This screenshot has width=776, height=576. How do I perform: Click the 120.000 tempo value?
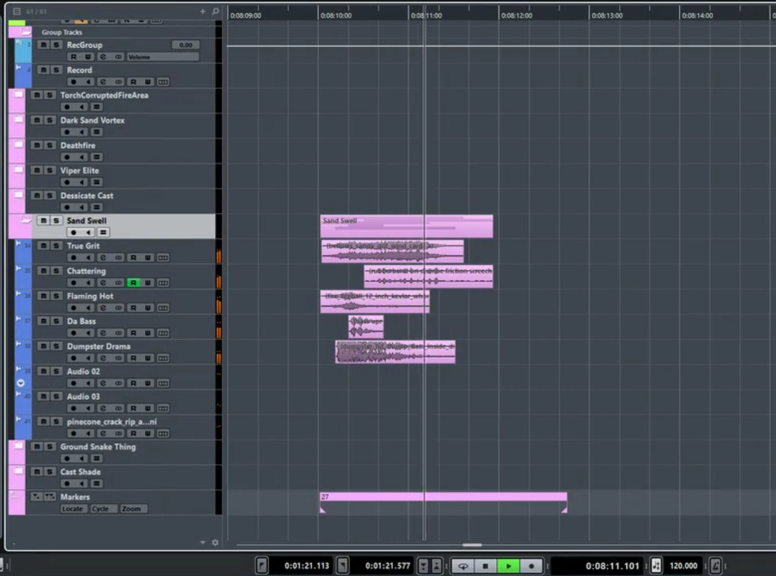click(x=684, y=566)
